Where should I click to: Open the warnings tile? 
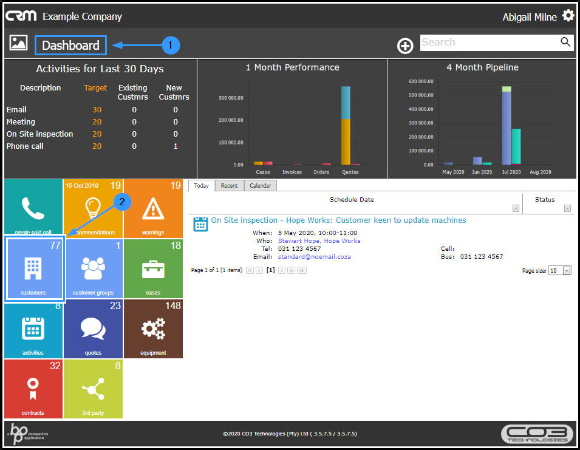153,208
